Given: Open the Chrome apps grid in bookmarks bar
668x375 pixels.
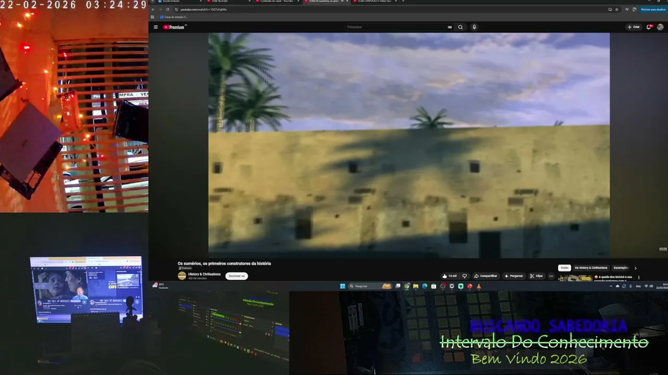Looking at the screenshot, I should click(x=152, y=17).
